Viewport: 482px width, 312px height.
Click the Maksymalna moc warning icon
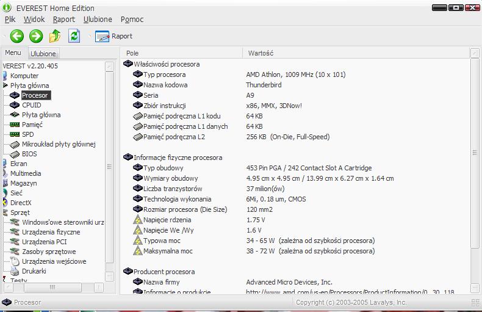[138, 251]
